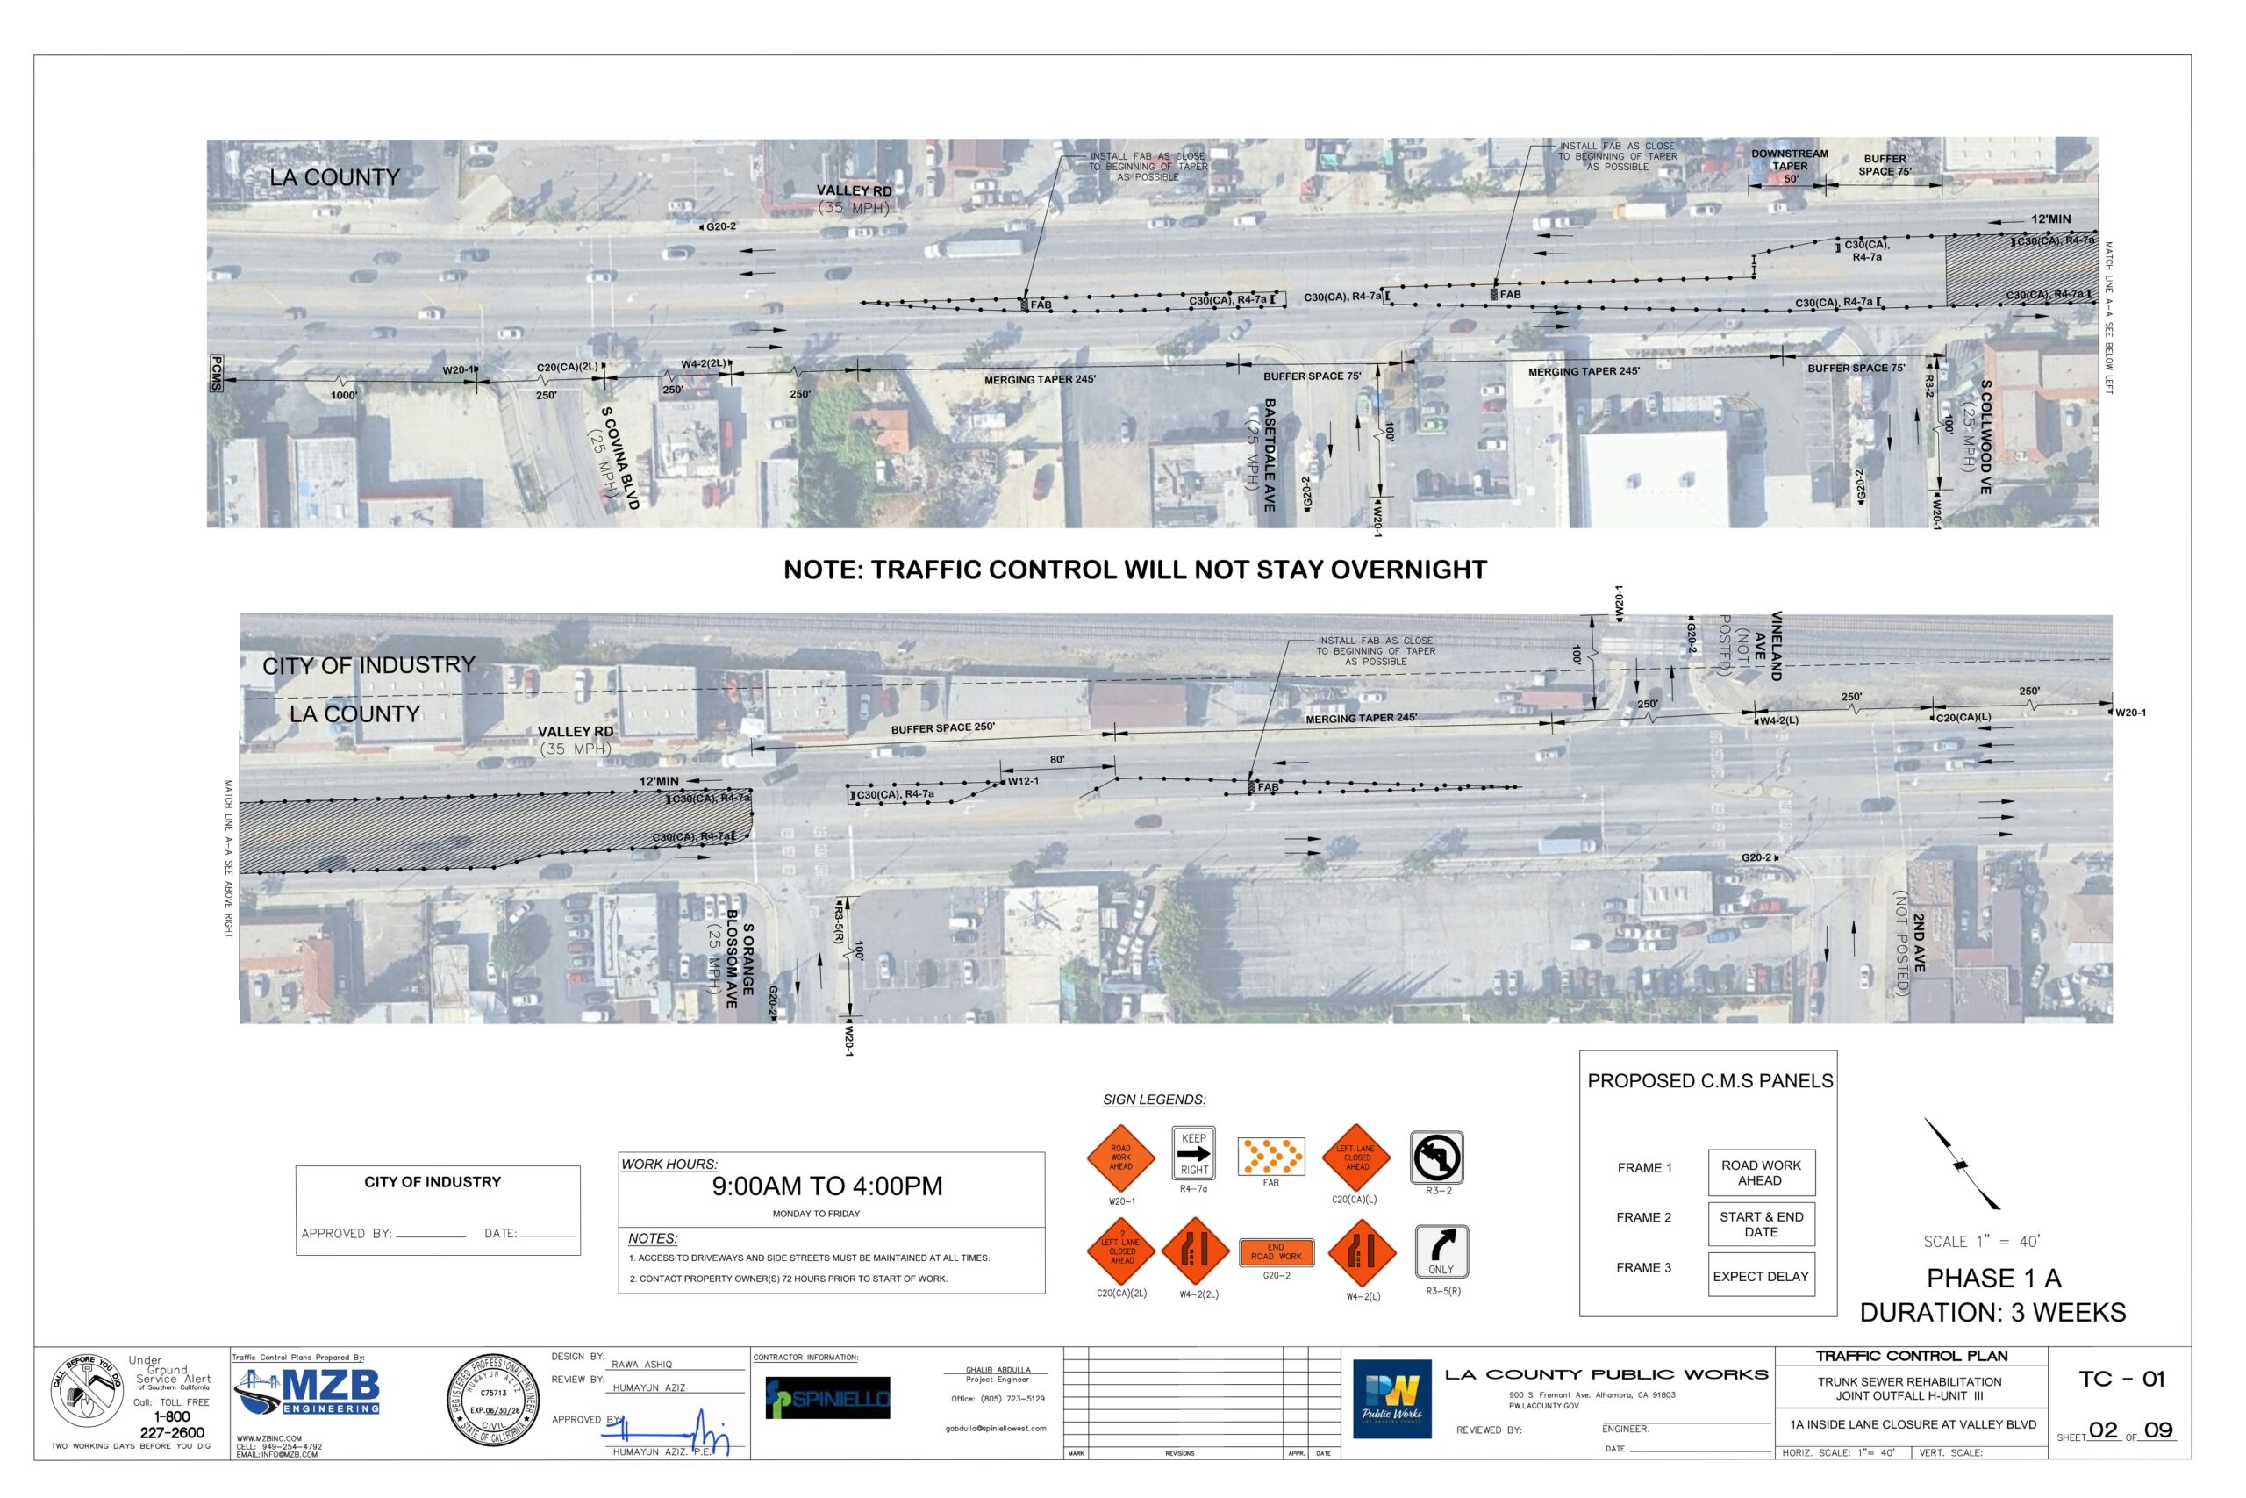Click the north arrow compass symbol
The height and width of the screenshot is (1498, 2246).
[x=1962, y=1165]
